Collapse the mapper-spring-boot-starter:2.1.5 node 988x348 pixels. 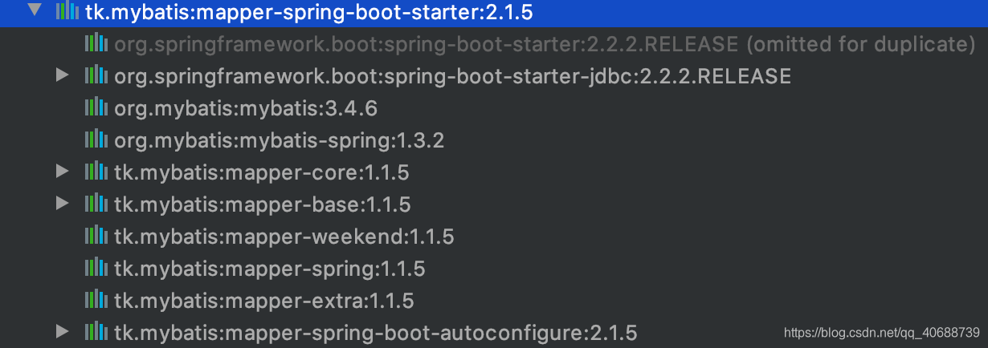click(x=34, y=10)
